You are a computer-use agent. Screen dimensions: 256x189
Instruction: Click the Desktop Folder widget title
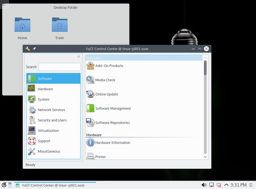[x=66, y=7]
